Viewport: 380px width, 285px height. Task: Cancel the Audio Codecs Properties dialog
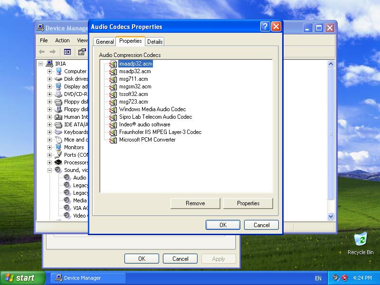click(x=262, y=225)
